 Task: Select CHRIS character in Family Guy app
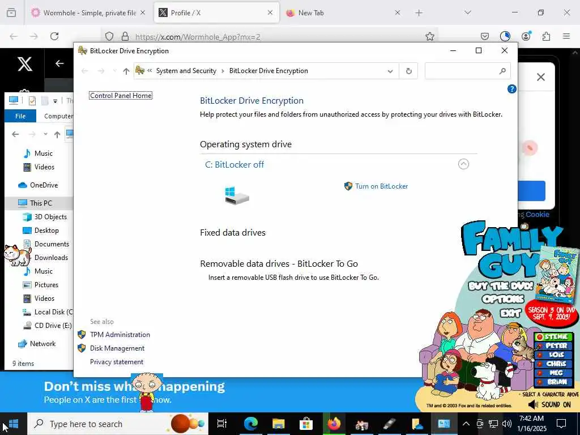[x=553, y=364]
